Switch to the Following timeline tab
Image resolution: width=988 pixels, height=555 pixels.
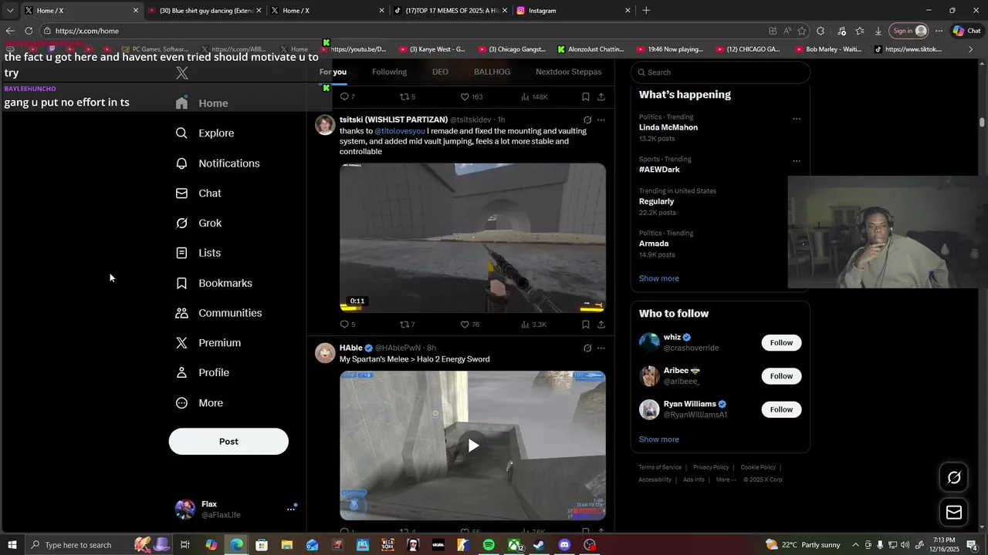tap(389, 72)
